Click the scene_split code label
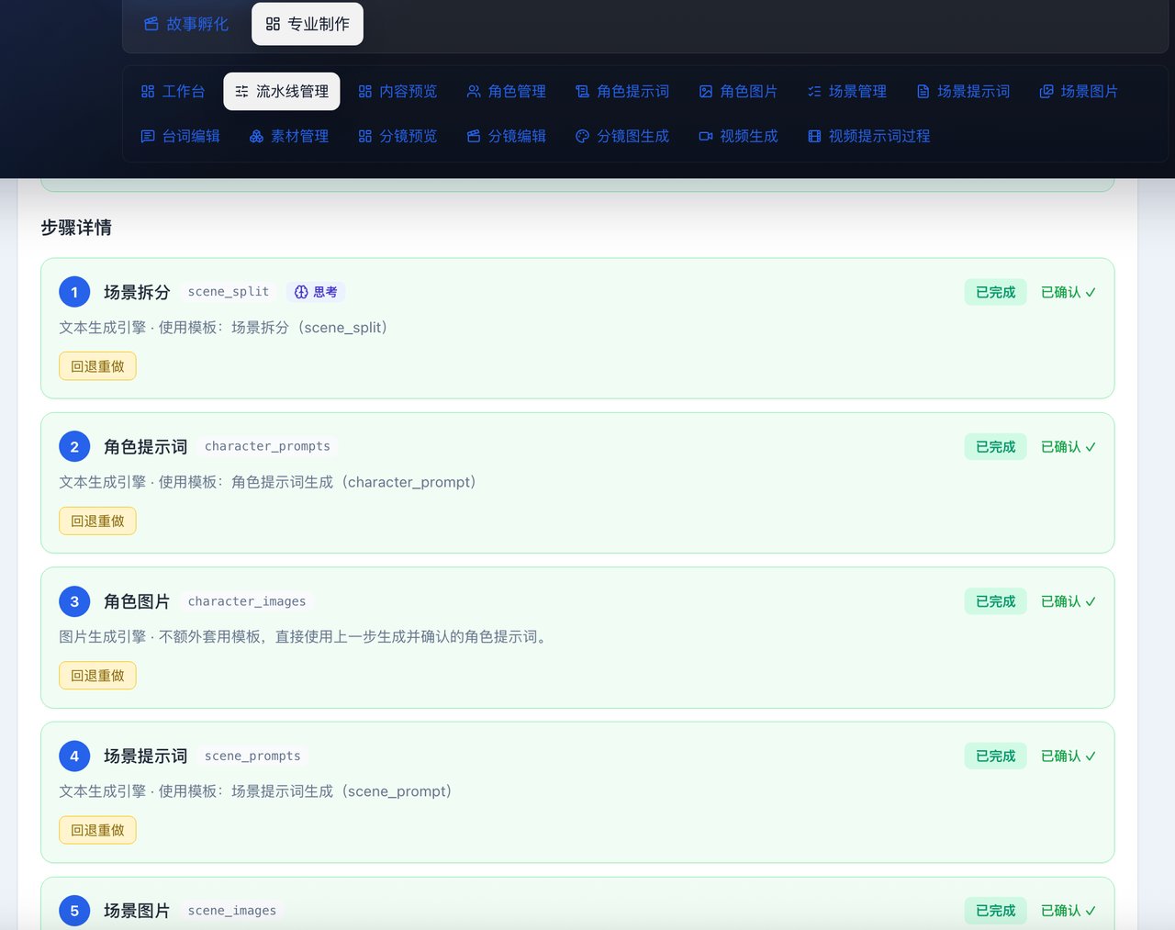Image resolution: width=1175 pixels, height=930 pixels. [x=229, y=292]
